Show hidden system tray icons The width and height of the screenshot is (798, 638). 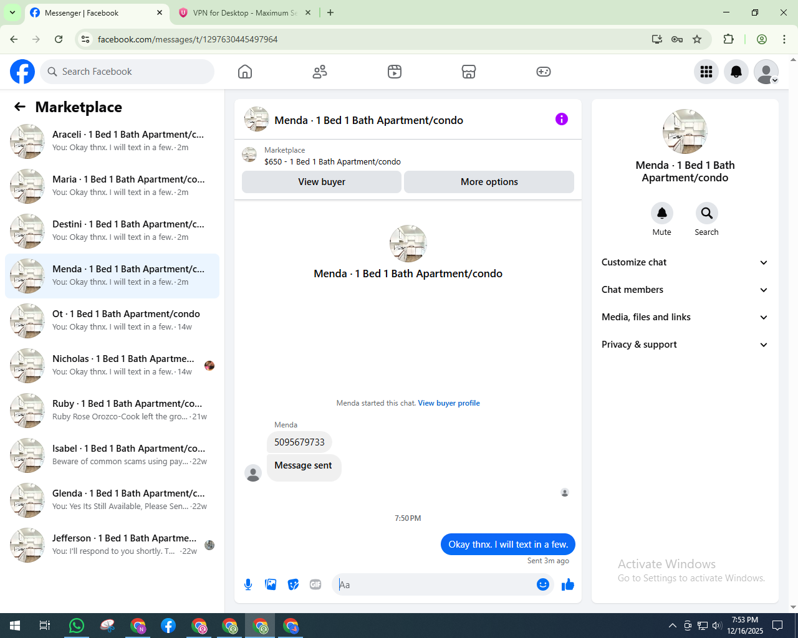[672, 626]
